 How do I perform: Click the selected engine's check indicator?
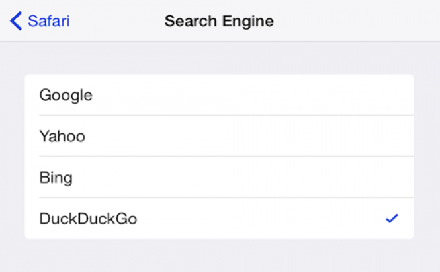pos(392,219)
